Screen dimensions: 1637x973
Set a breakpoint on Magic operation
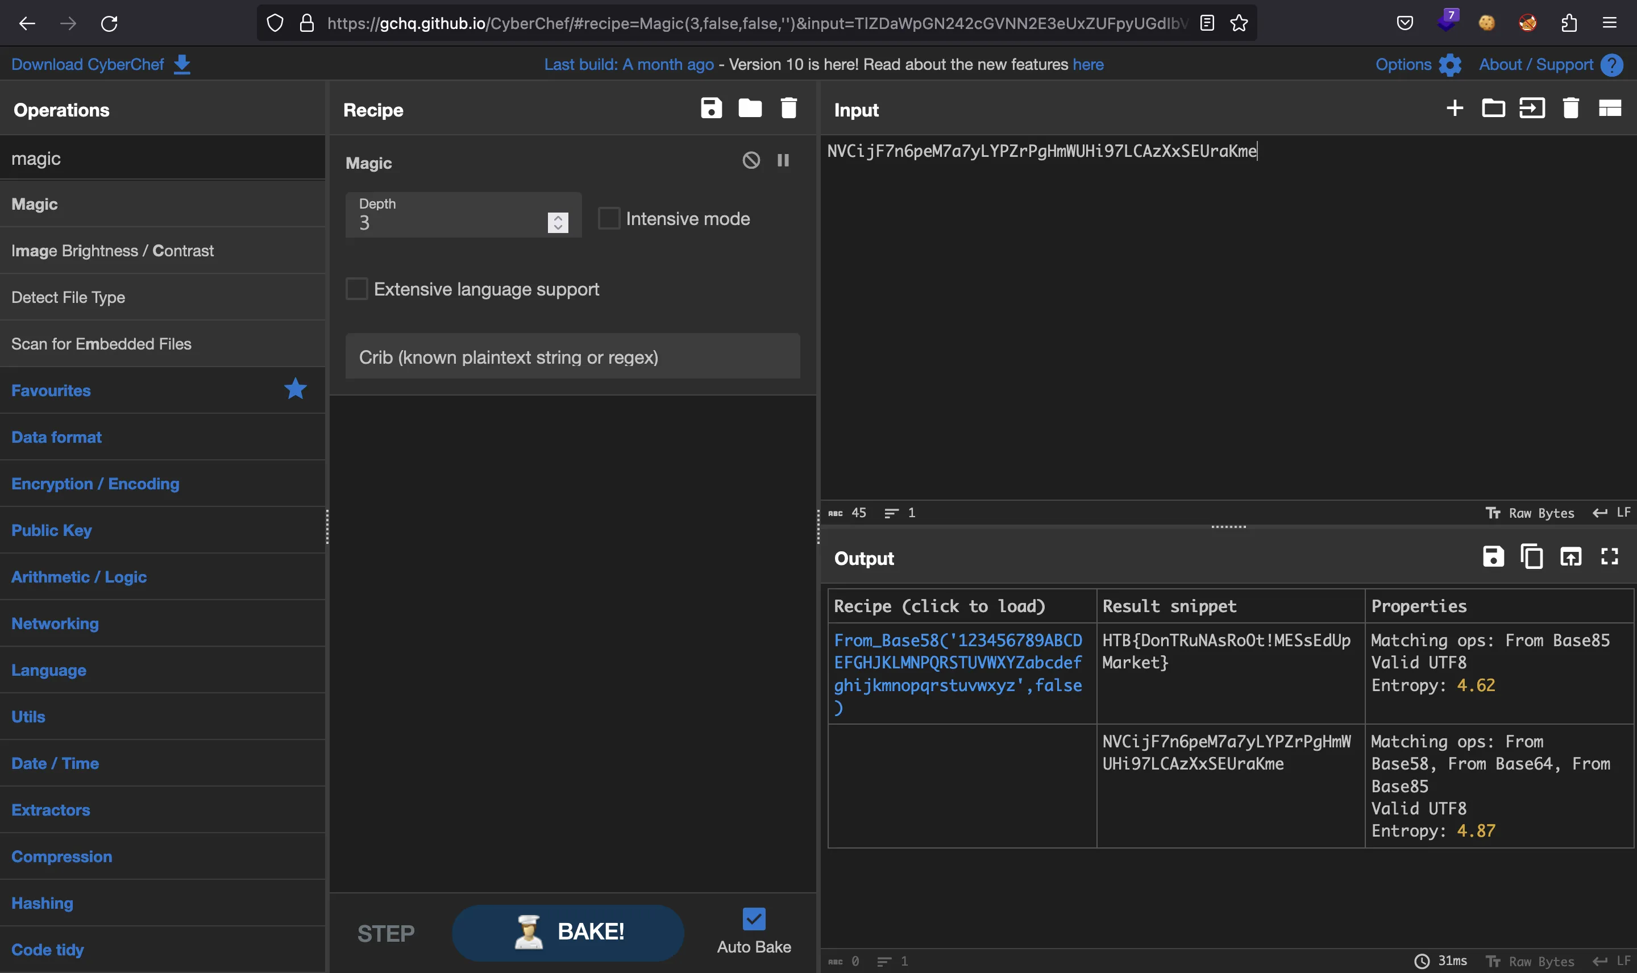(783, 161)
